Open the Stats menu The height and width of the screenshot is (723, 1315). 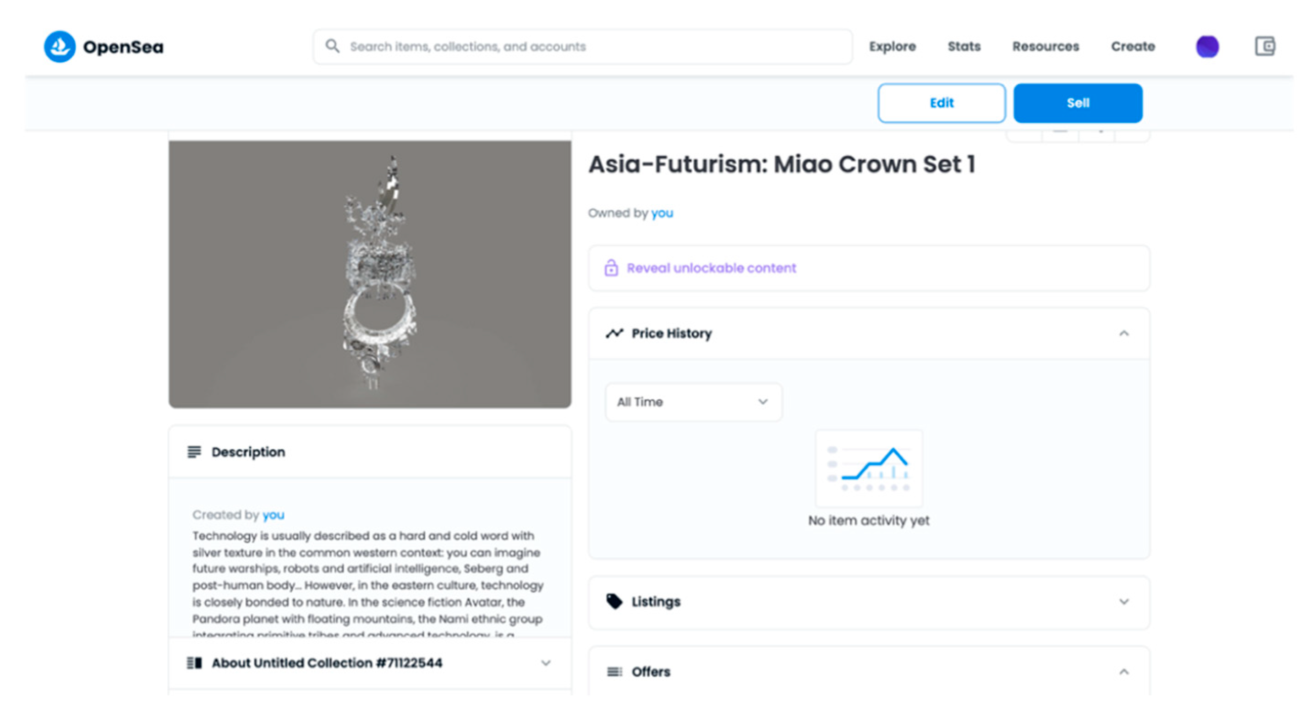(x=964, y=46)
